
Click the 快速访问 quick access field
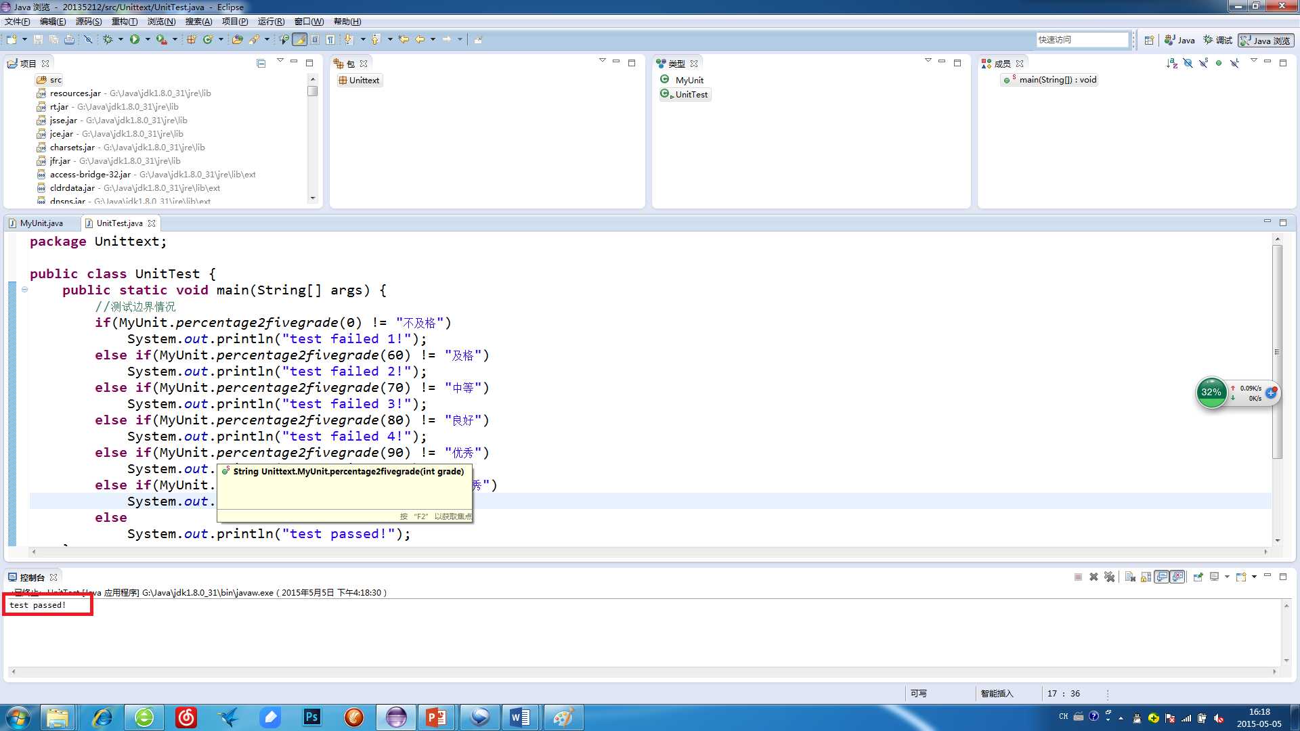[1082, 40]
